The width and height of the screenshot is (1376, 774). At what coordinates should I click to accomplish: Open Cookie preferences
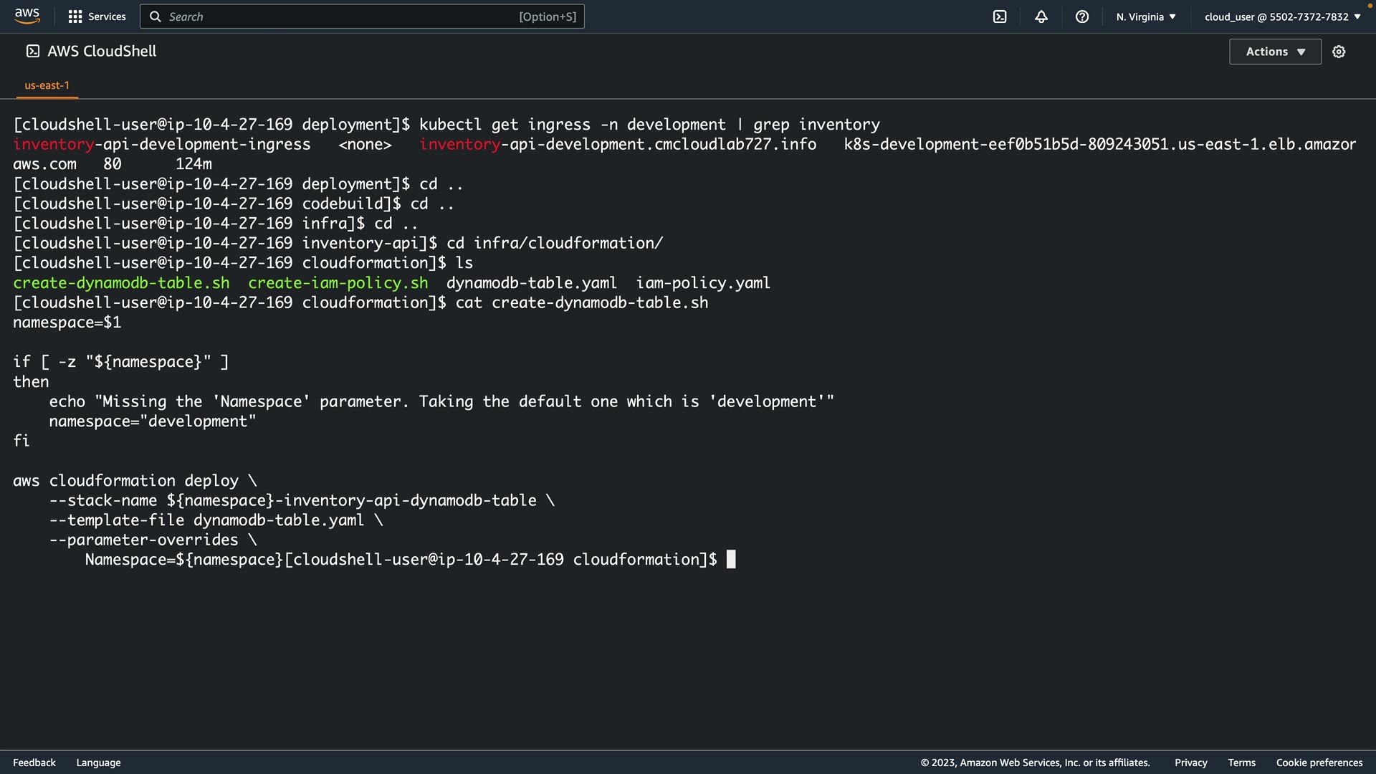click(x=1319, y=763)
